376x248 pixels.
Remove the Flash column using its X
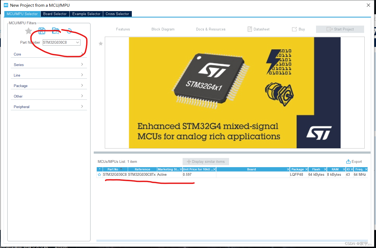pos(325,169)
